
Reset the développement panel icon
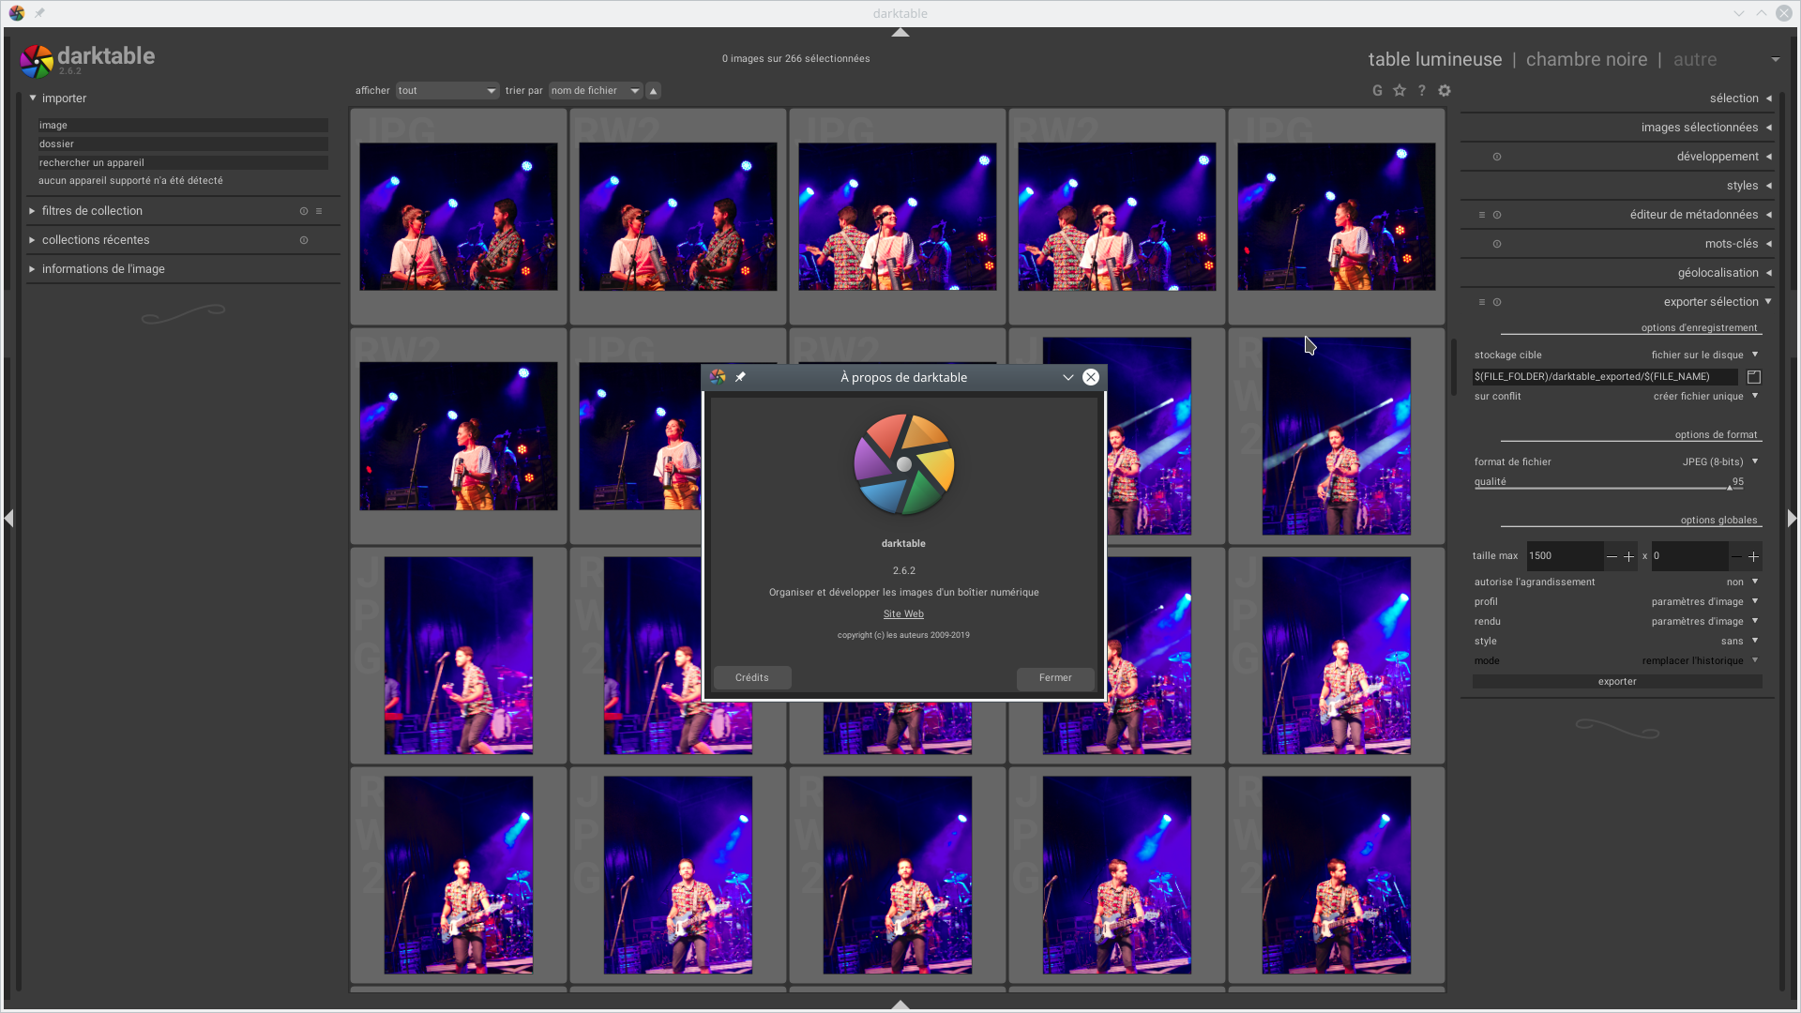click(x=1497, y=157)
